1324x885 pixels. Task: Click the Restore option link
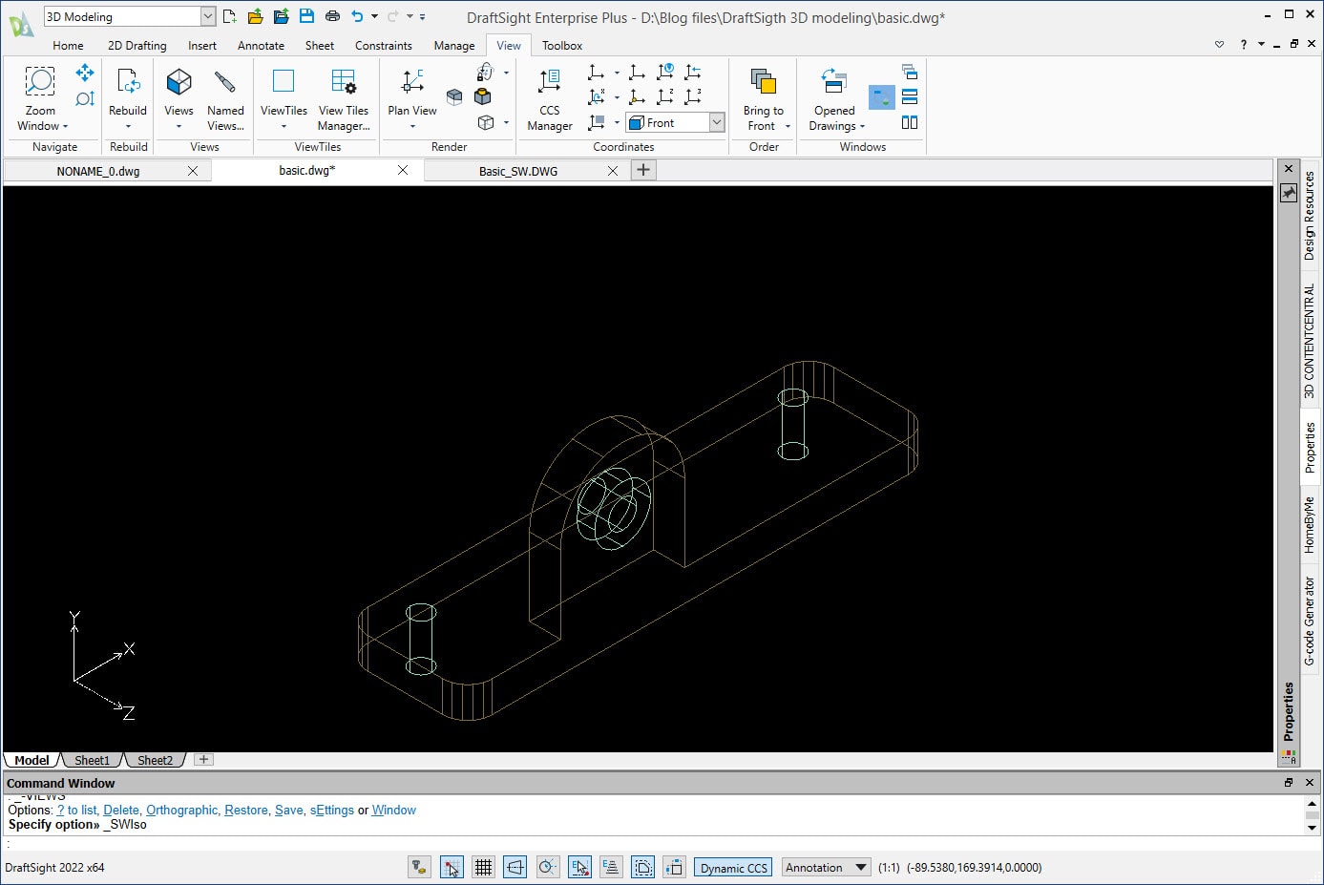point(246,810)
